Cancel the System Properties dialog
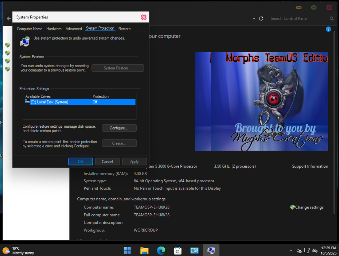The height and width of the screenshot is (256, 339). point(107,162)
